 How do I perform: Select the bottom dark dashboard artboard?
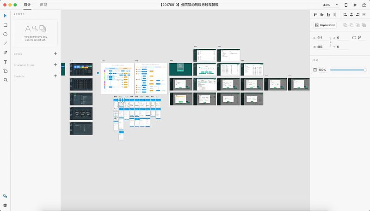click(x=81, y=128)
